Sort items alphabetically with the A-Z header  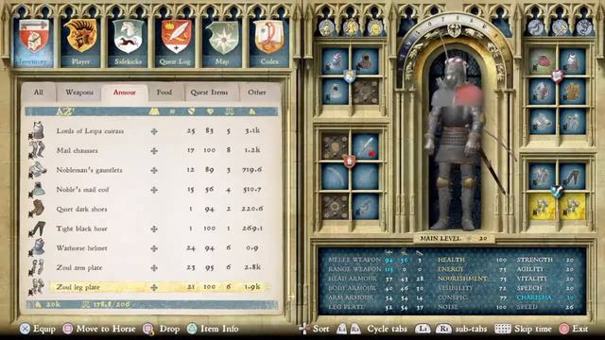coord(65,111)
